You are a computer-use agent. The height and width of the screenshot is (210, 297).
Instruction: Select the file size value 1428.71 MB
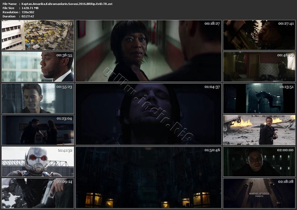pyautogui.click(x=30, y=8)
